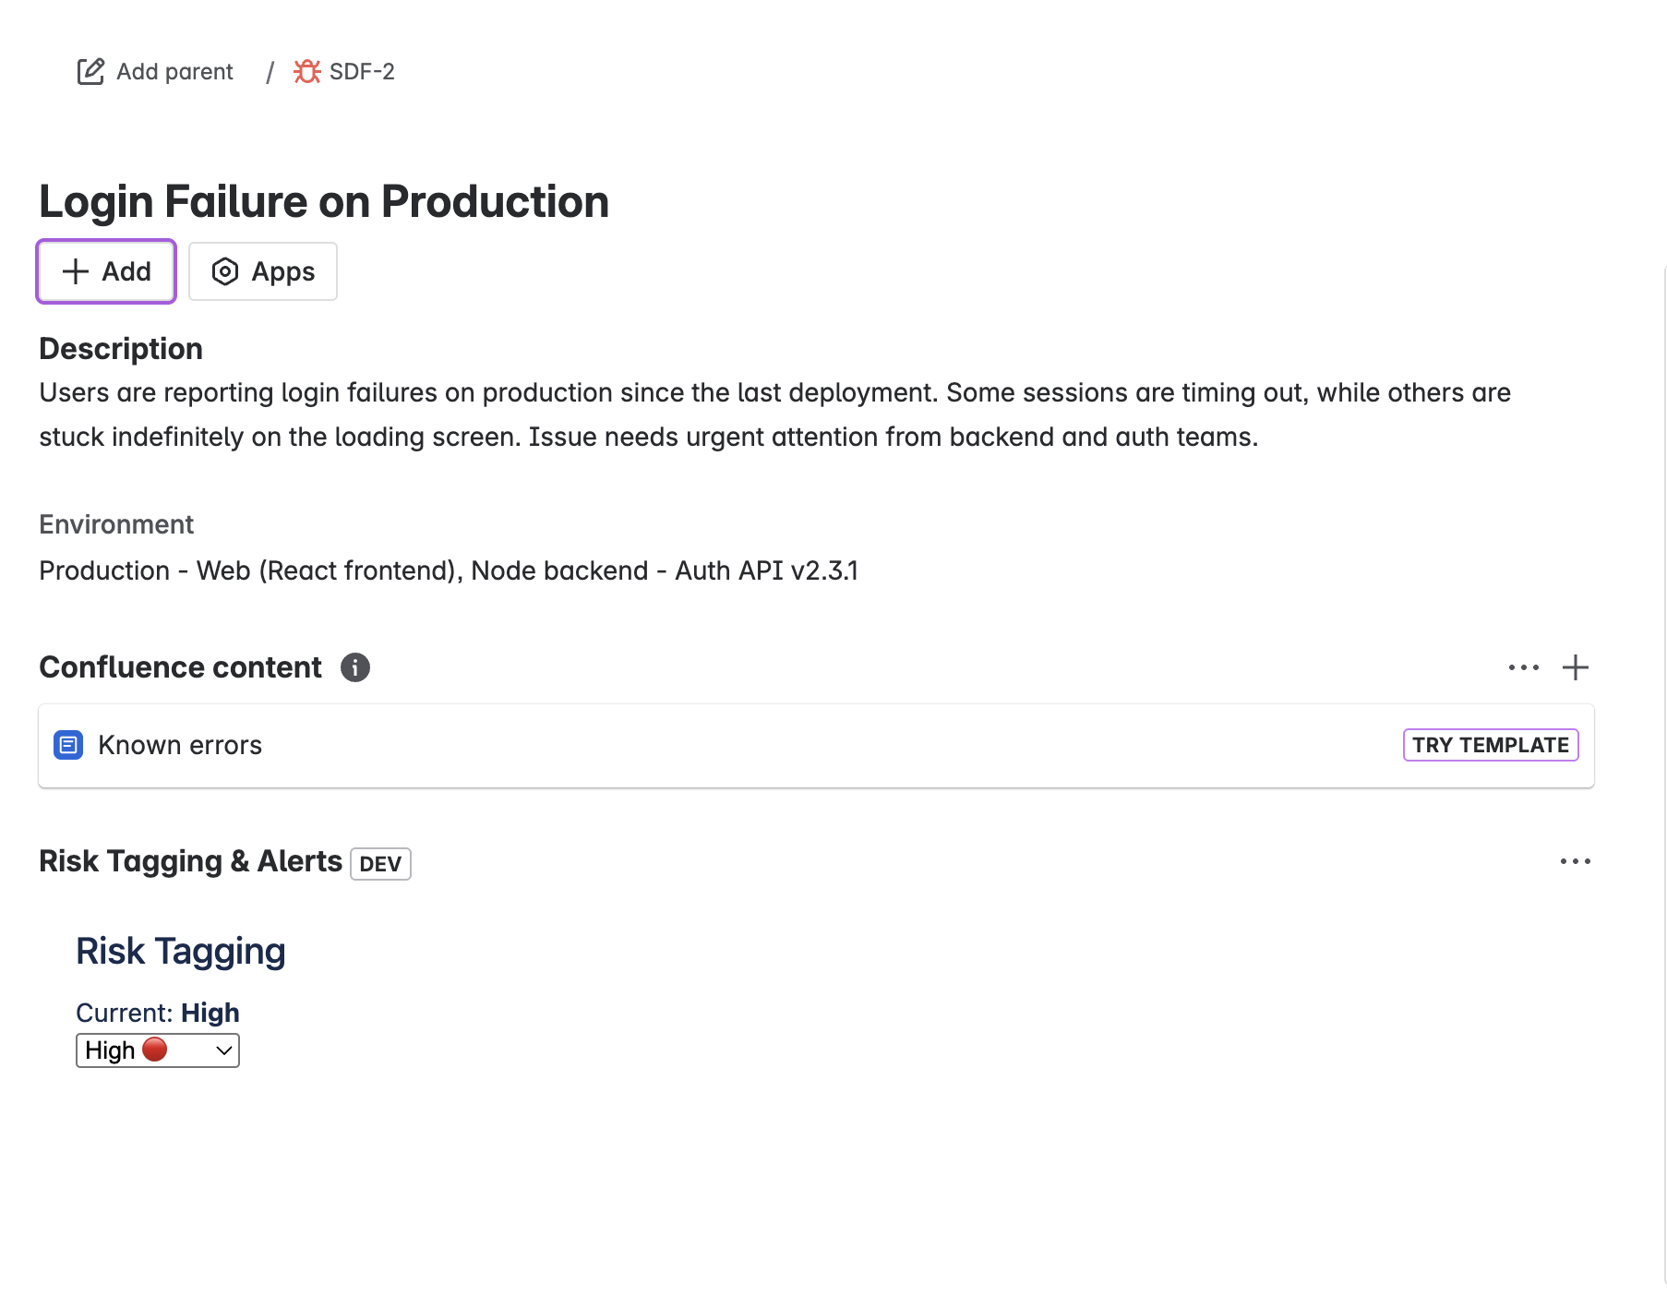Open Risk Tagging & Alerts ellipsis menu
Viewport: 1667px width, 1296px height.
[x=1575, y=861]
